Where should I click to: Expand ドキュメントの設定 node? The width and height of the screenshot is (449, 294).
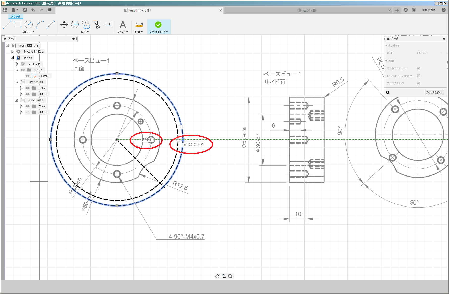click(12, 52)
